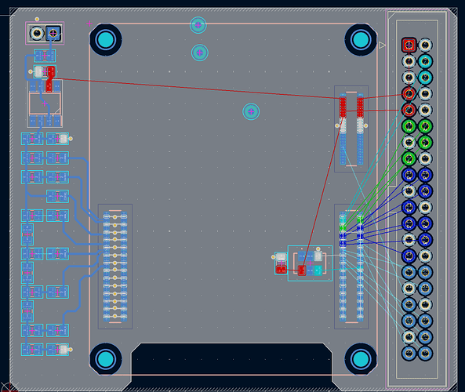Select the white pad of the bottom-most left-column resistor
465x392 pixels.
point(64,350)
